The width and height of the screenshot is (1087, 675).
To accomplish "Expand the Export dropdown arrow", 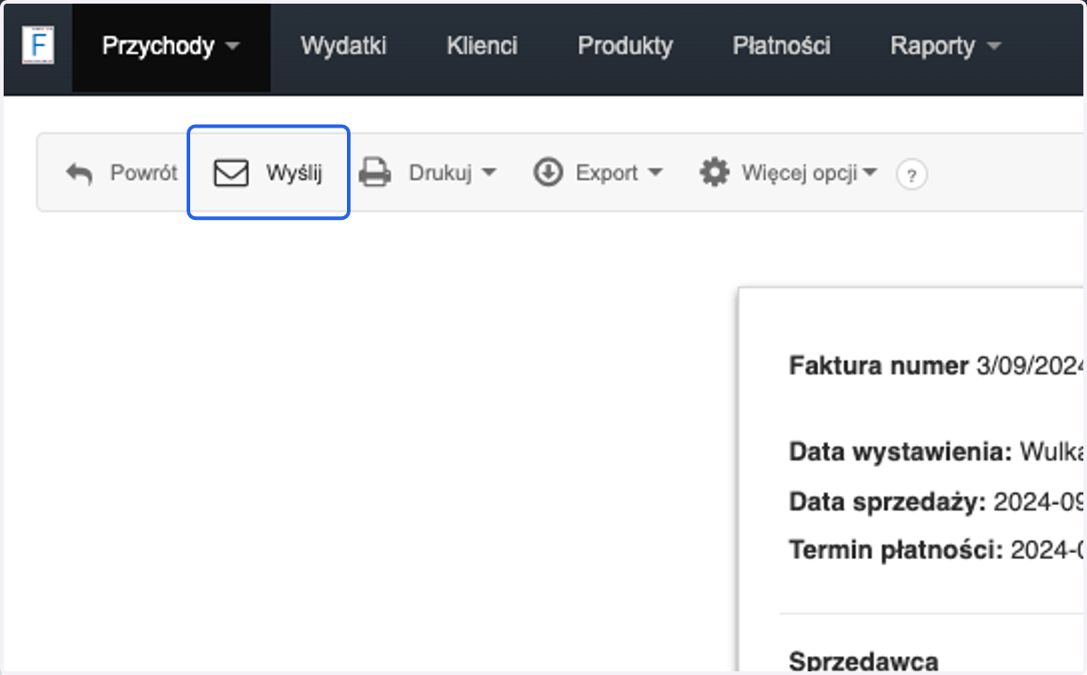I will pos(655,174).
